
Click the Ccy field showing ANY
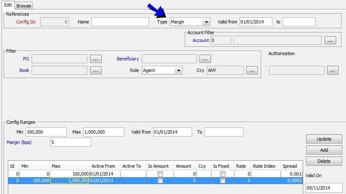pos(225,70)
